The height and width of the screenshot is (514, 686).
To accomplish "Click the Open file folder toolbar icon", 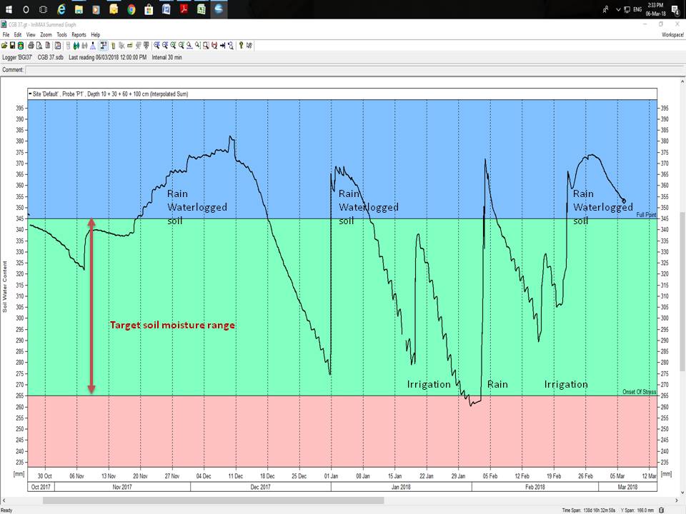I will click(x=4, y=45).
